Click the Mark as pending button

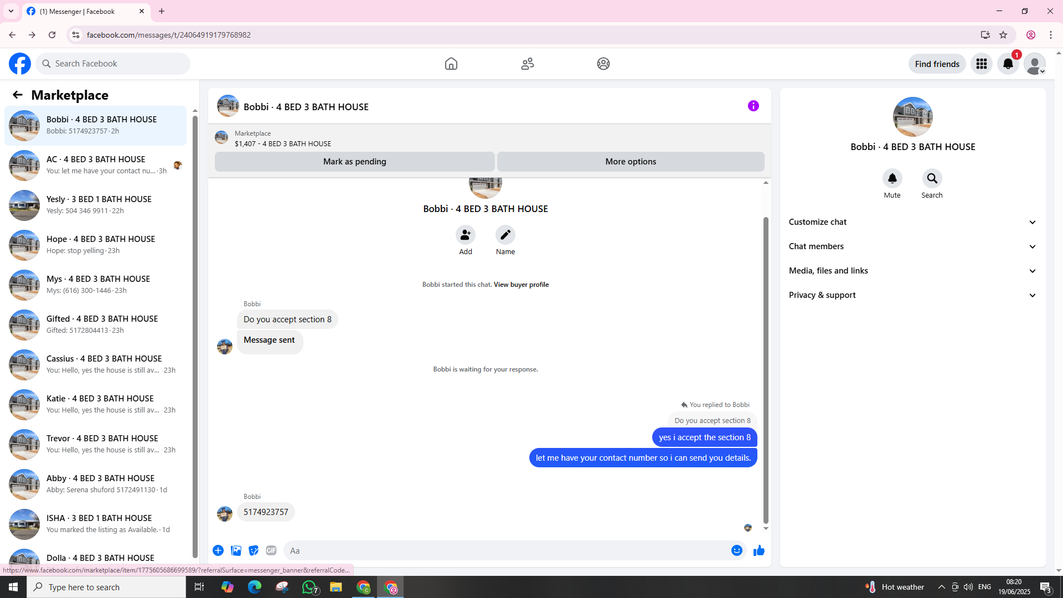coord(355,162)
